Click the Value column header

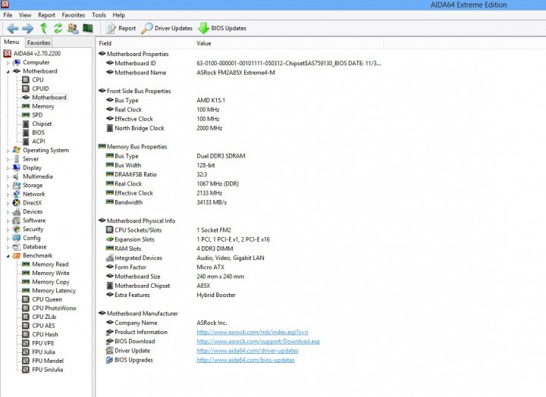point(289,43)
